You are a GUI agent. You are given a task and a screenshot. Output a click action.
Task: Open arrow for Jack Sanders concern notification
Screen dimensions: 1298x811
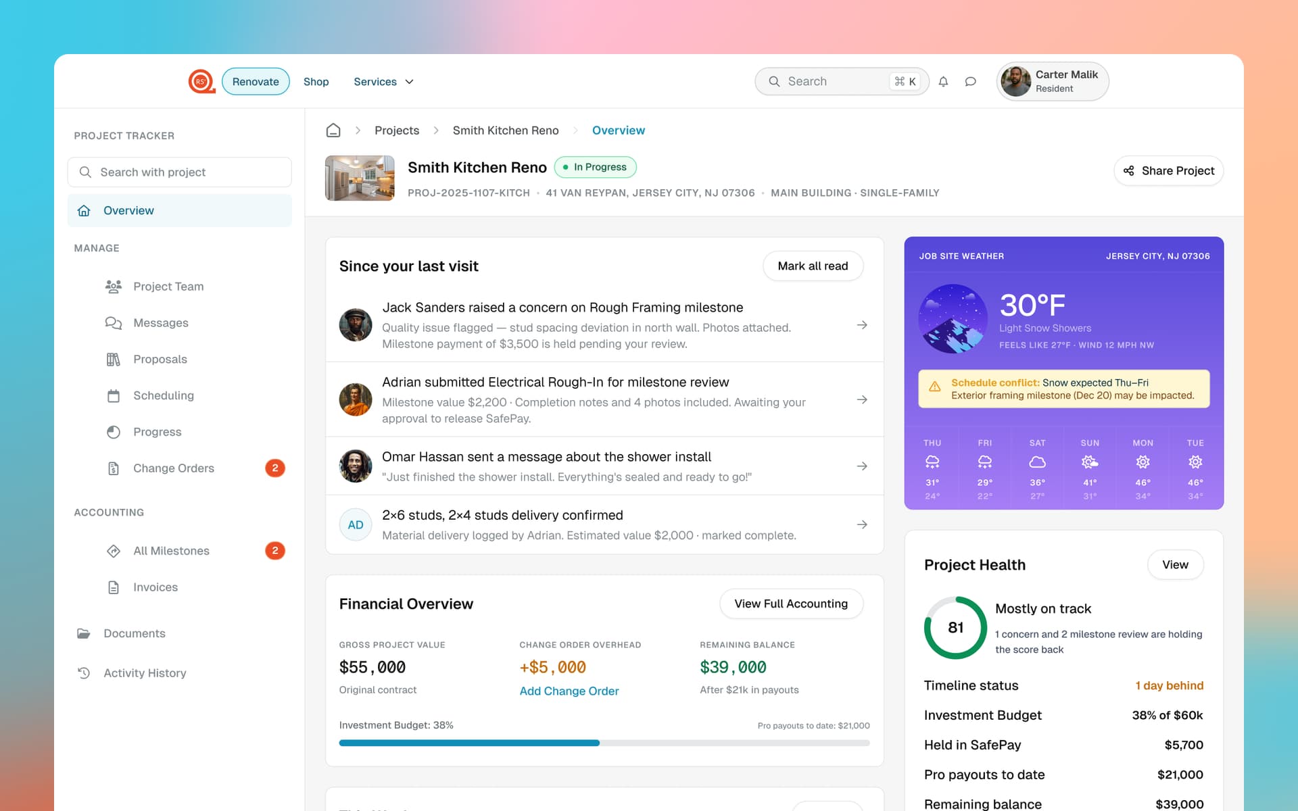pos(862,325)
